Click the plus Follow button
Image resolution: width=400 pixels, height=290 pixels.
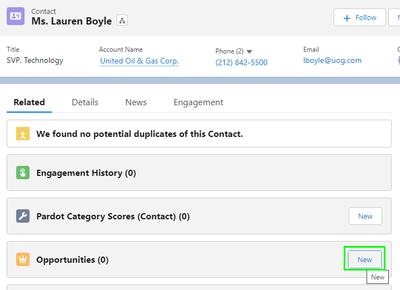(x=360, y=17)
